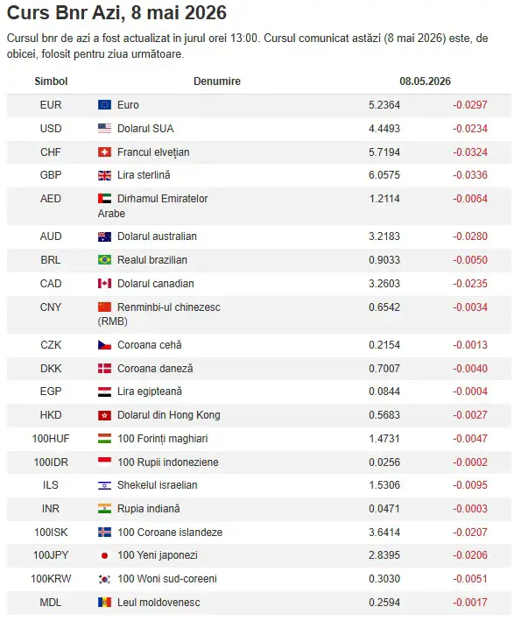This screenshot has width=514, height=621.
Task: Click the Hong Kong flag icon
Action: [104, 415]
